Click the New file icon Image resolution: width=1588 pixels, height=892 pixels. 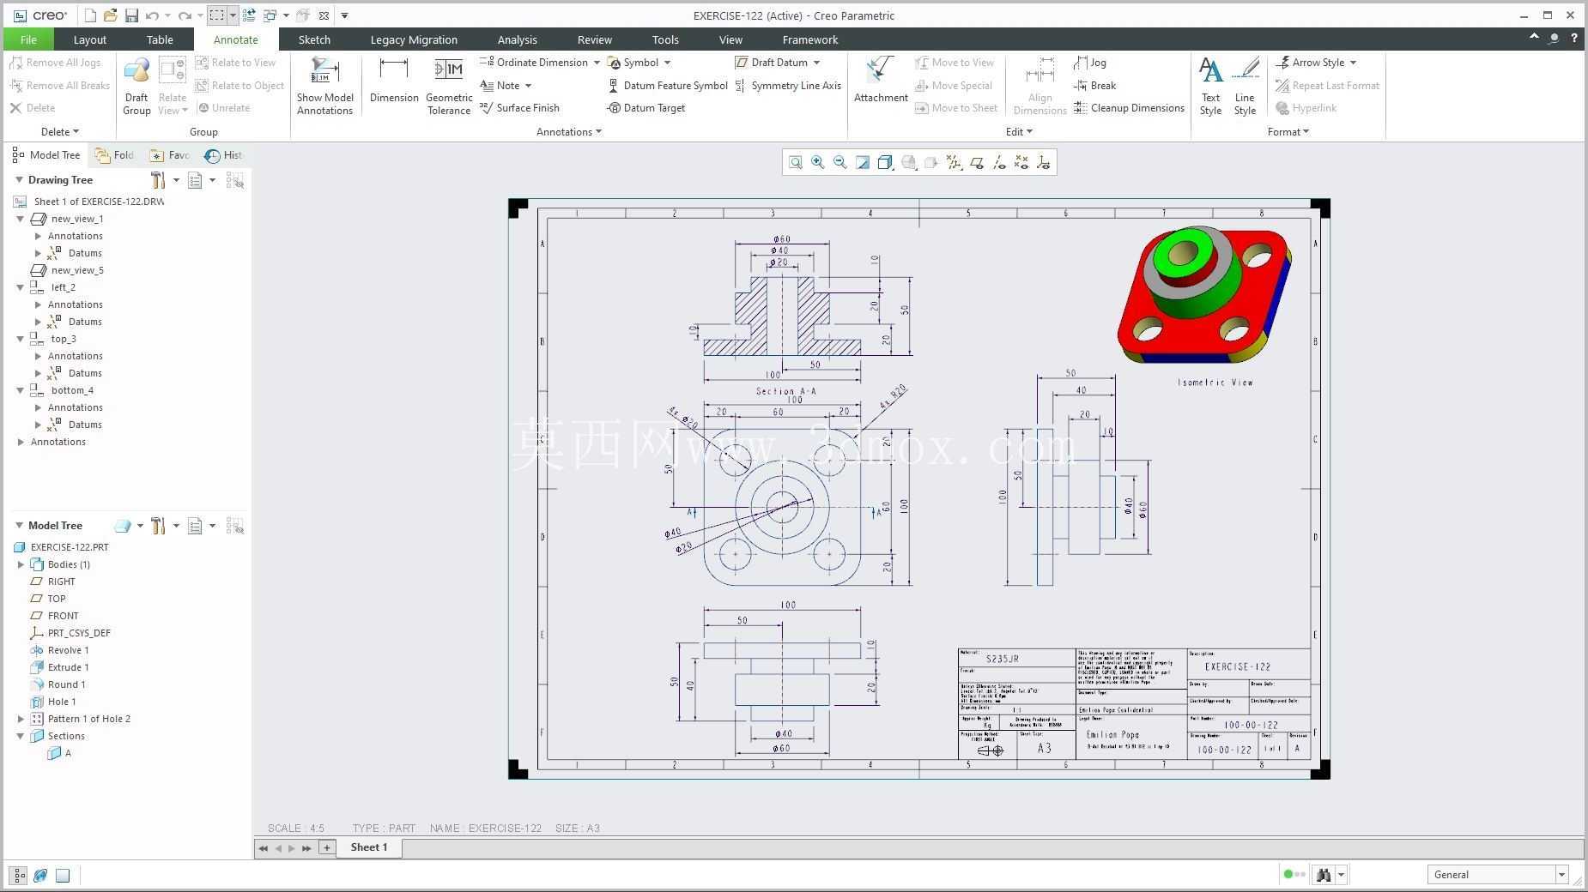coord(90,15)
